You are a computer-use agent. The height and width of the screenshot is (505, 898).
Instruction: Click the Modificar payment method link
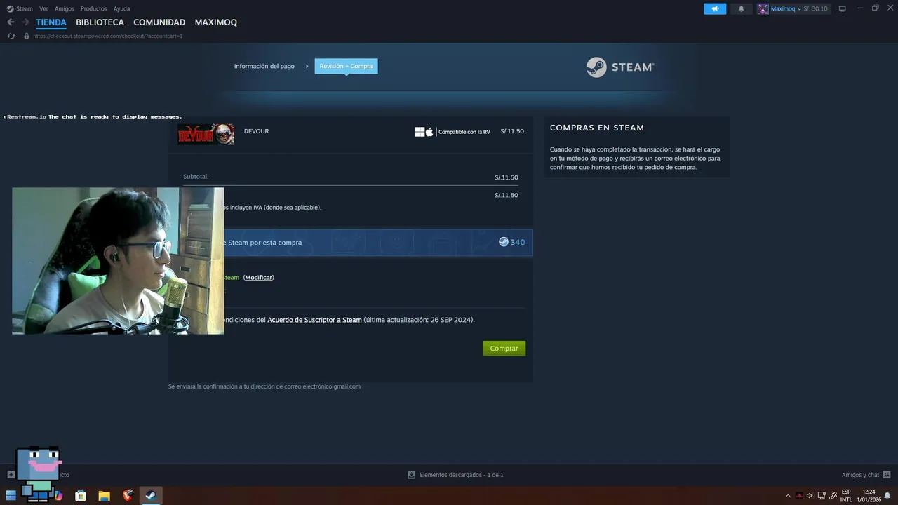pyautogui.click(x=258, y=278)
